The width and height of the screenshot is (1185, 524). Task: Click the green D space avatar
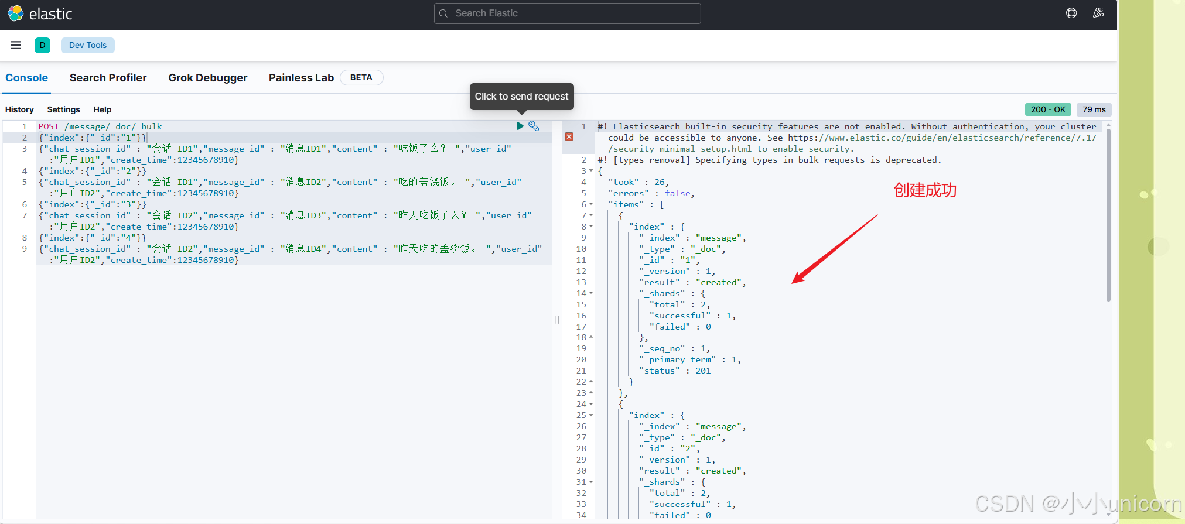(42, 45)
